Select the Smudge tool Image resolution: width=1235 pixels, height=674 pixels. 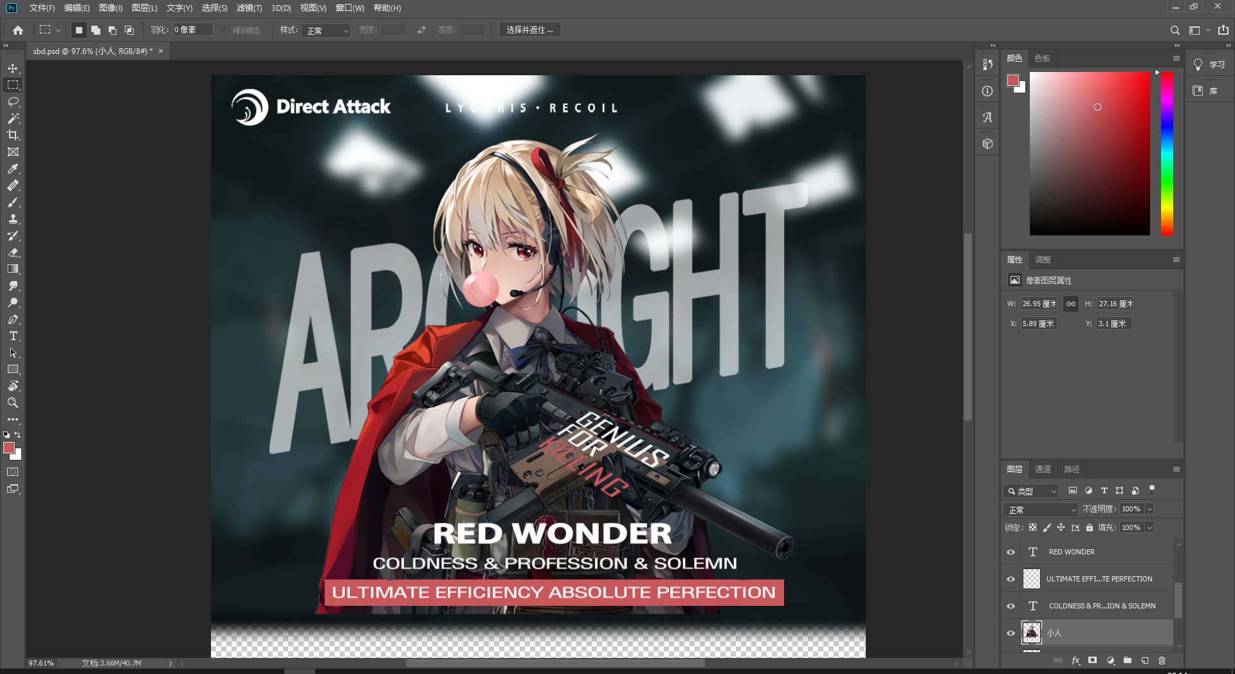13,286
